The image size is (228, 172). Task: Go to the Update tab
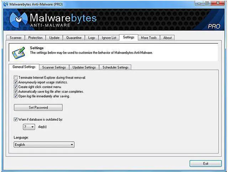click(x=54, y=38)
